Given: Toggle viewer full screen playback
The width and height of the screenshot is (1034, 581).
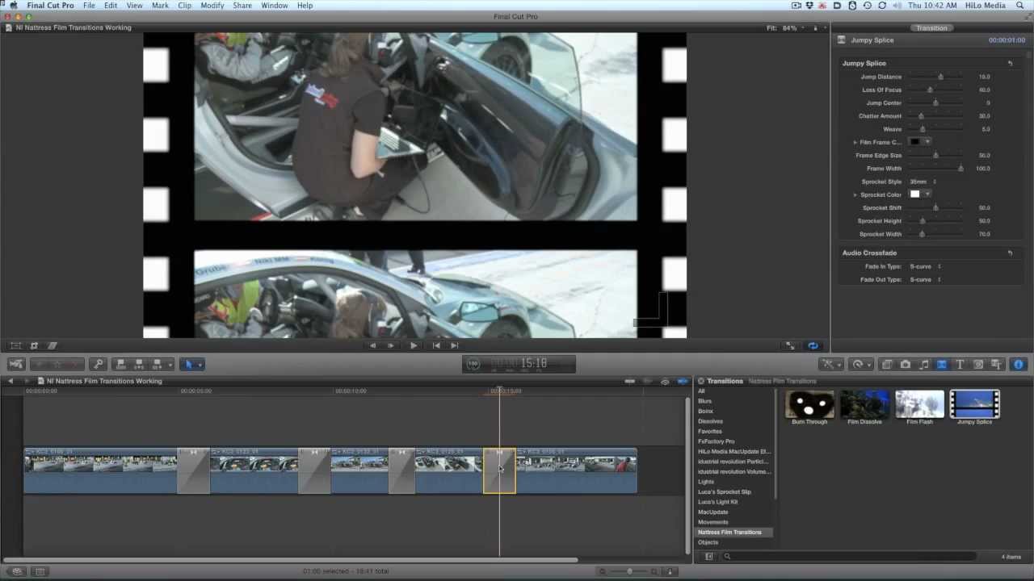Looking at the screenshot, I should point(790,345).
